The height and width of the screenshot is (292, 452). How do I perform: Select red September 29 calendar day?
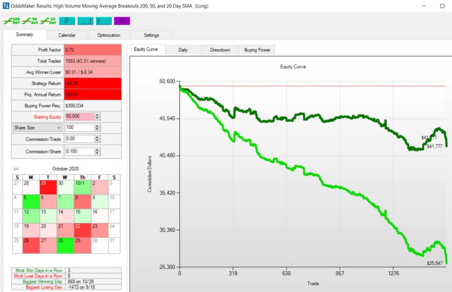pyautogui.click(x=48, y=187)
